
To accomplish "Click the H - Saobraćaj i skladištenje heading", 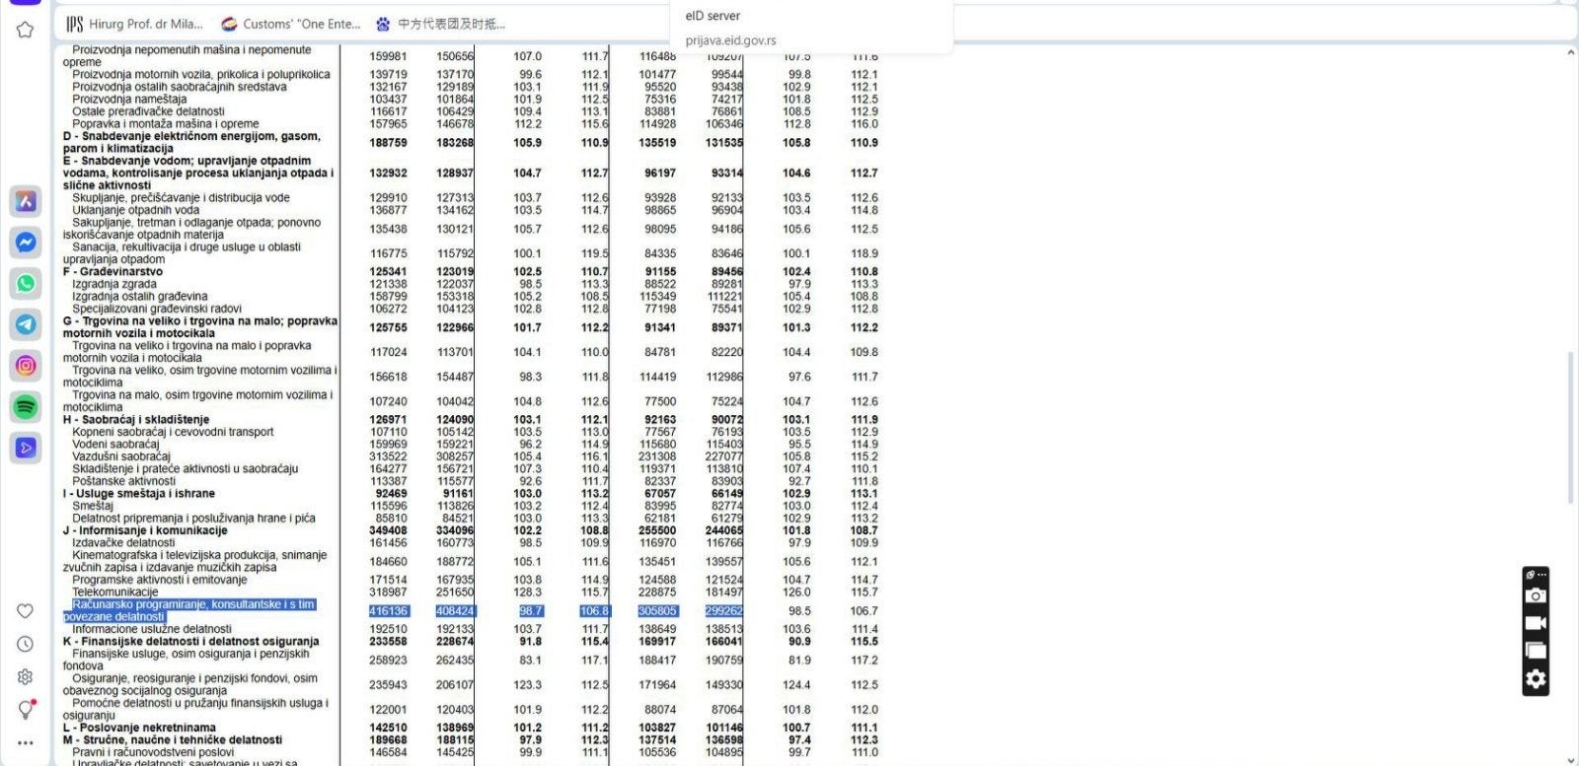I will point(136,420).
